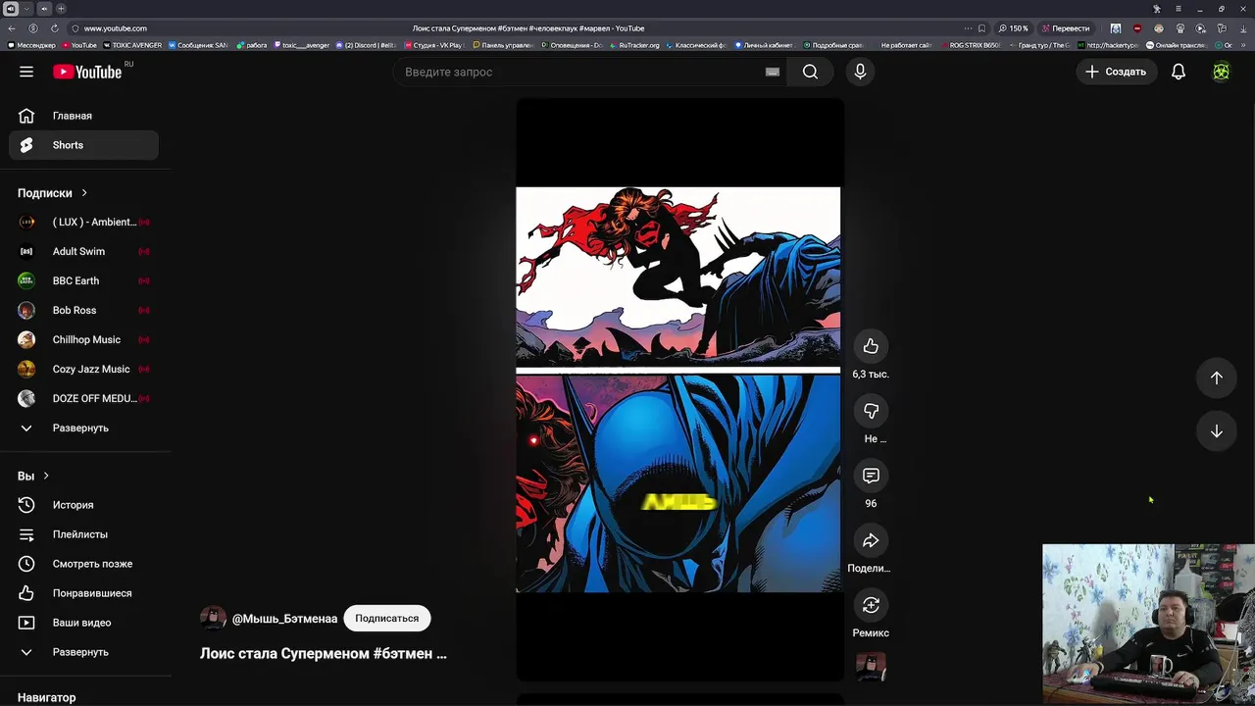The width and height of the screenshot is (1255, 706).
Task: Open the TOXIC AVENGER bookmark
Action: [x=131, y=45]
